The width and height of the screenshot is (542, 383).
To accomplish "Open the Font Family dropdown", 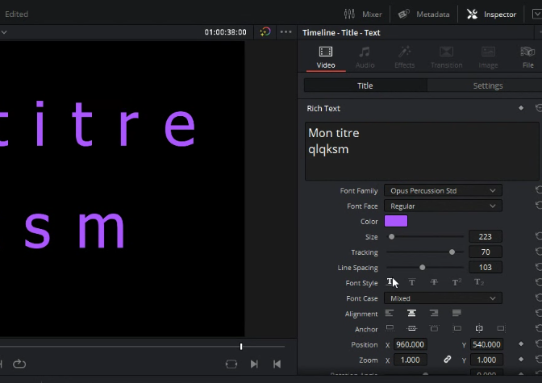I will pyautogui.click(x=443, y=190).
